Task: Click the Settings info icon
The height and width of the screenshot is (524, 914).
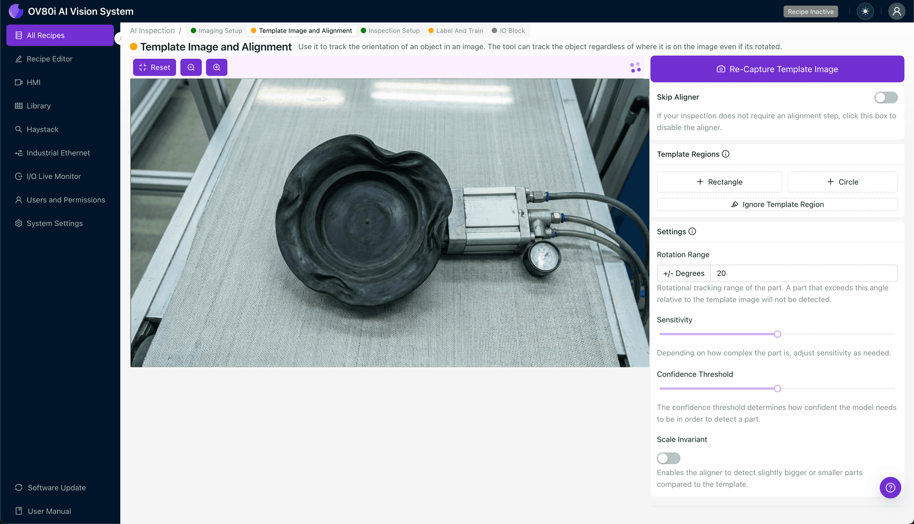Action: pos(692,231)
